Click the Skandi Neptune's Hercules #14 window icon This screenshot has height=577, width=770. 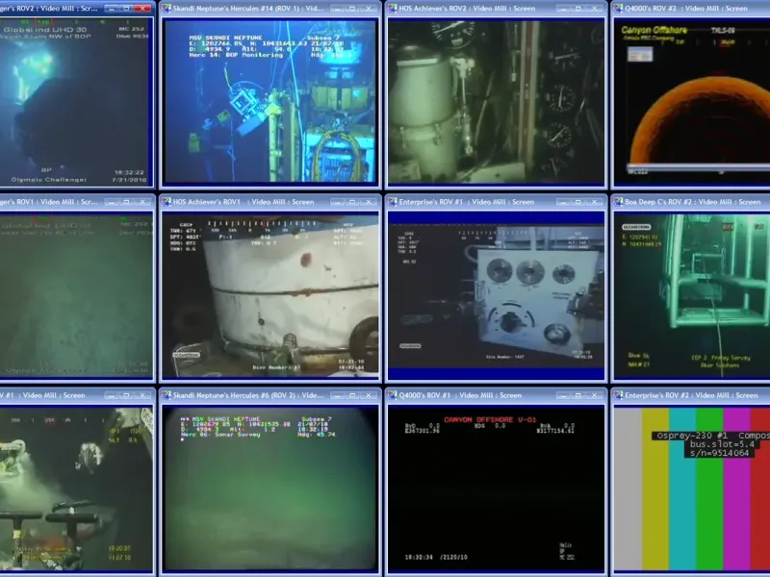167,9
